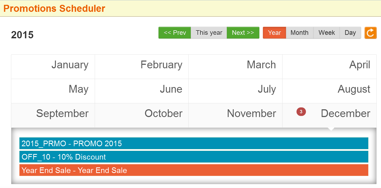Screen dimensions: 381x188
Task: Select the June month cell
Action: pos(142,91)
